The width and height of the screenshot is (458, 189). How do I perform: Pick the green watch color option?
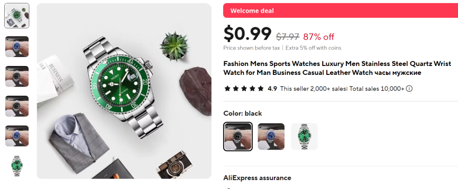tap(304, 137)
